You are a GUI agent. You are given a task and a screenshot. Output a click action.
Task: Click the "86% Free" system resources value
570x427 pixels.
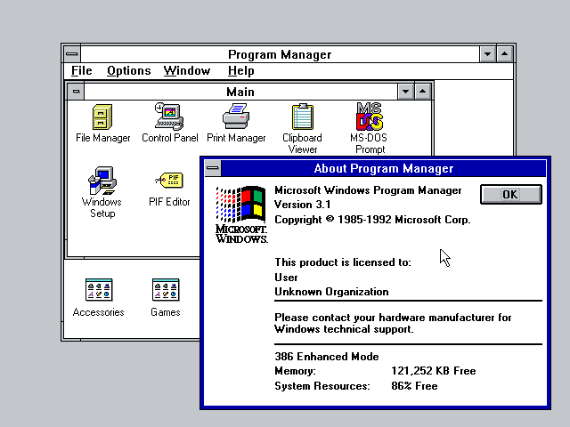tap(414, 385)
